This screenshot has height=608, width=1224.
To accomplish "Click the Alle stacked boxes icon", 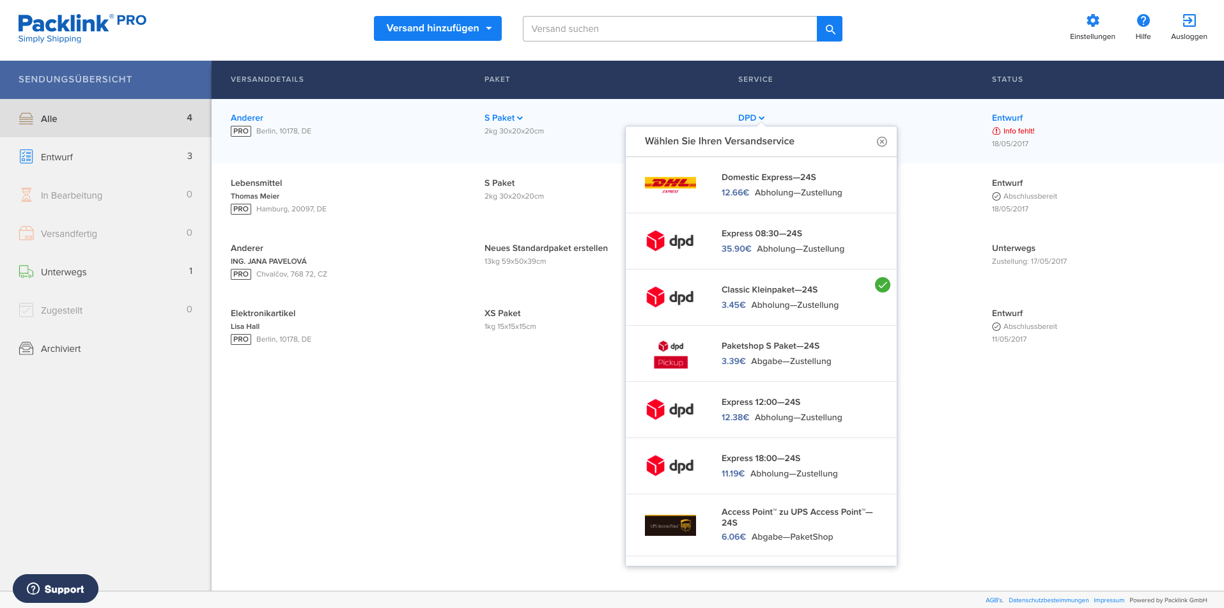I will (26, 119).
